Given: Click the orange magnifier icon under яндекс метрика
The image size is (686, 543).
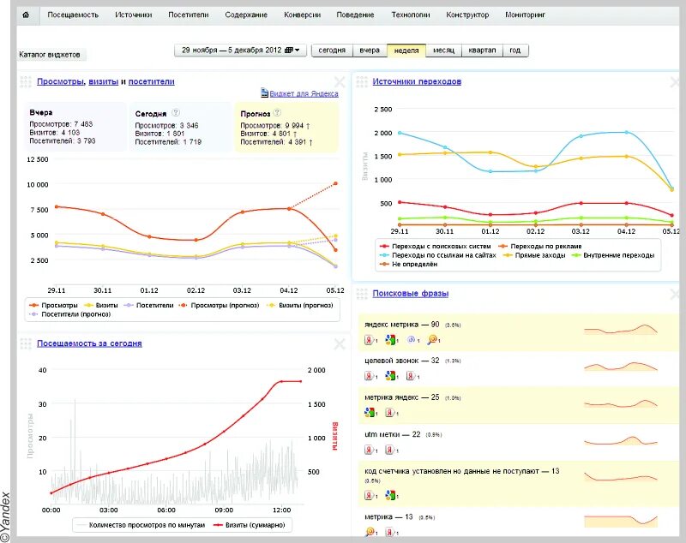Looking at the screenshot, I should point(432,339).
